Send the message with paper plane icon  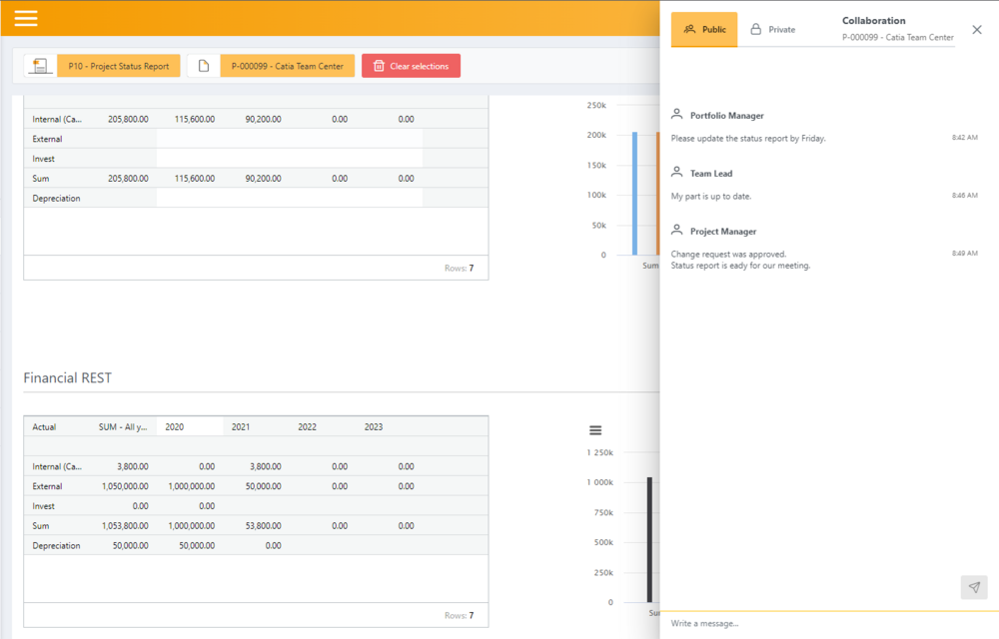pos(974,587)
